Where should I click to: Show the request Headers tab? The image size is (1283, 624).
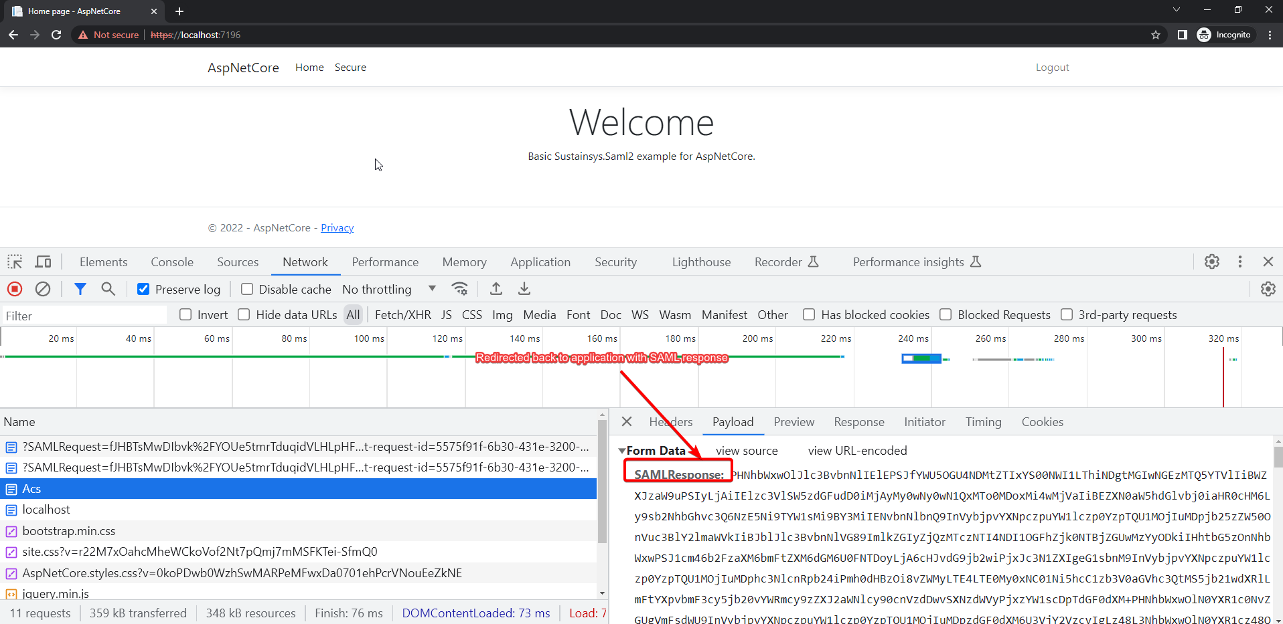[x=671, y=422]
